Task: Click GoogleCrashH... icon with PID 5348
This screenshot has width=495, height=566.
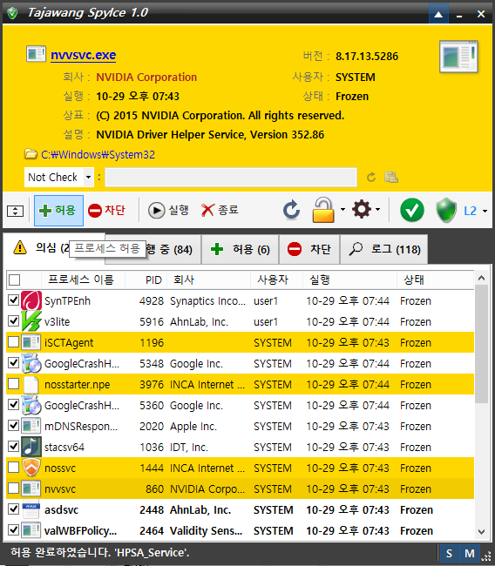Action: [31, 363]
